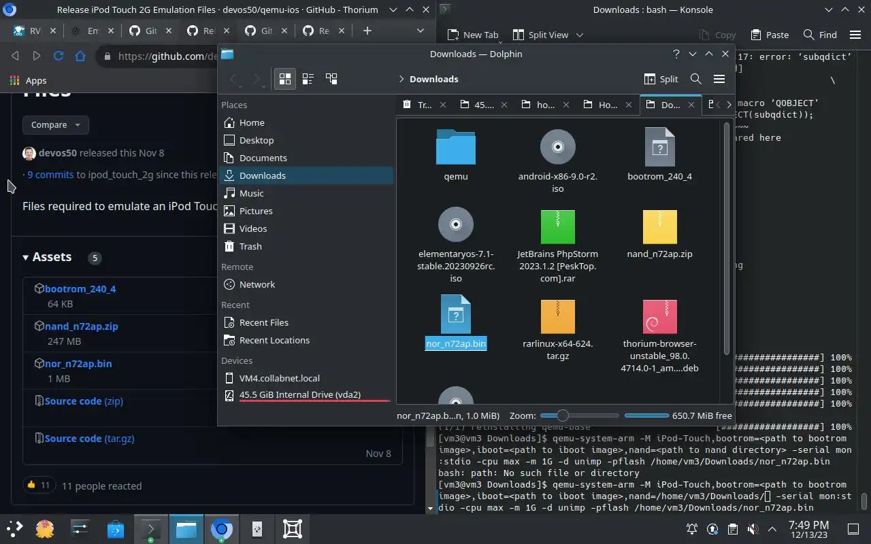Viewport: 871px width, 544px height.
Task: Adjust Dolphin zoom slider handle
Action: (562, 415)
